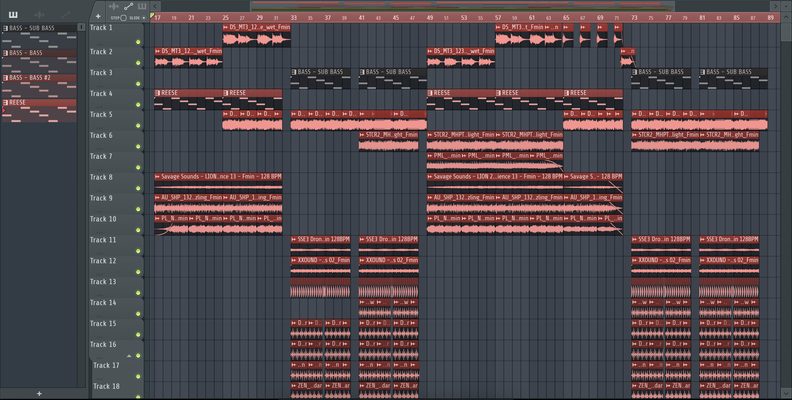This screenshot has height=400, width=792.
Task: Mute Track 1 with its green light
Action: pos(138,42)
